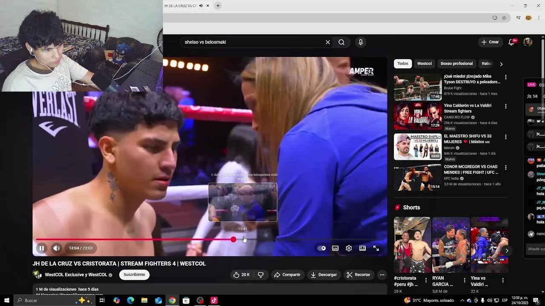Click the Descargar download button
545x306 pixels.
[x=324, y=275]
